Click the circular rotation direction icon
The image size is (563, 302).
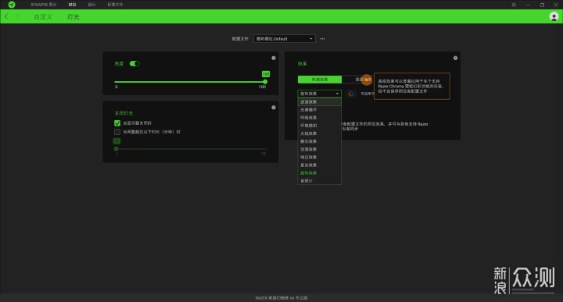[351, 94]
